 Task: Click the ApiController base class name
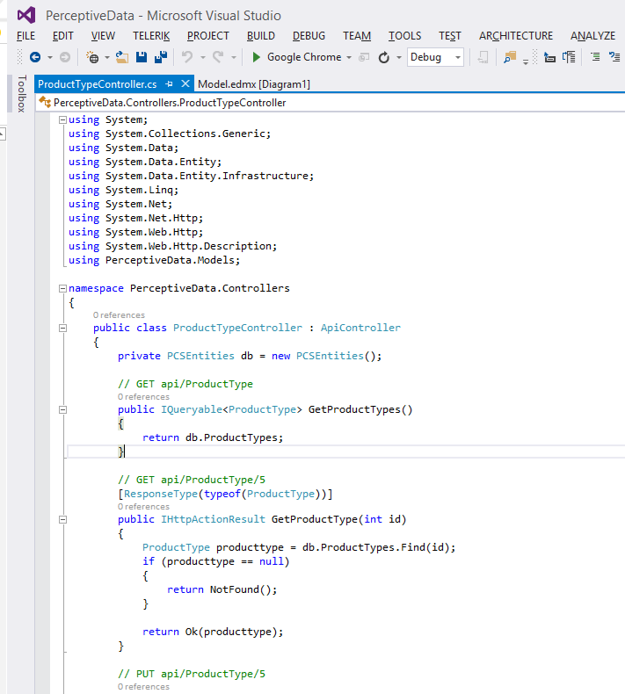[360, 328]
